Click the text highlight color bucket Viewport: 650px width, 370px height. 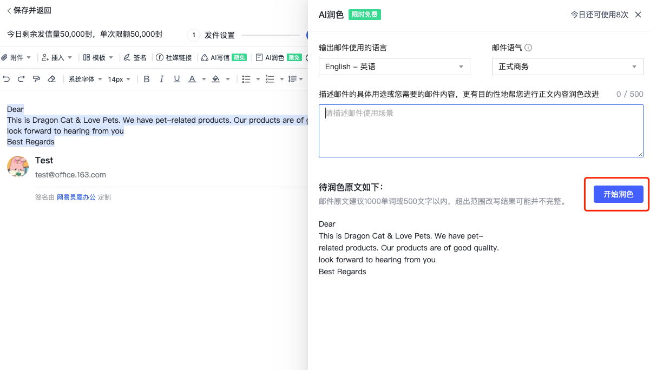pos(215,79)
